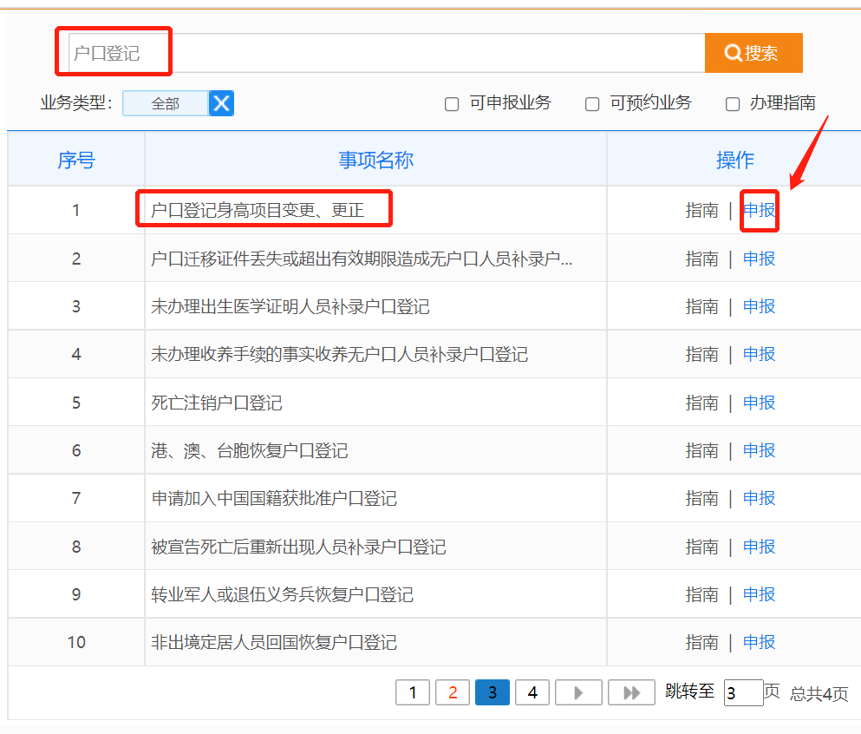This screenshot has height=734, width=861.
Task: Enable 可申报业务 checkbox
Action: [452, 104]
